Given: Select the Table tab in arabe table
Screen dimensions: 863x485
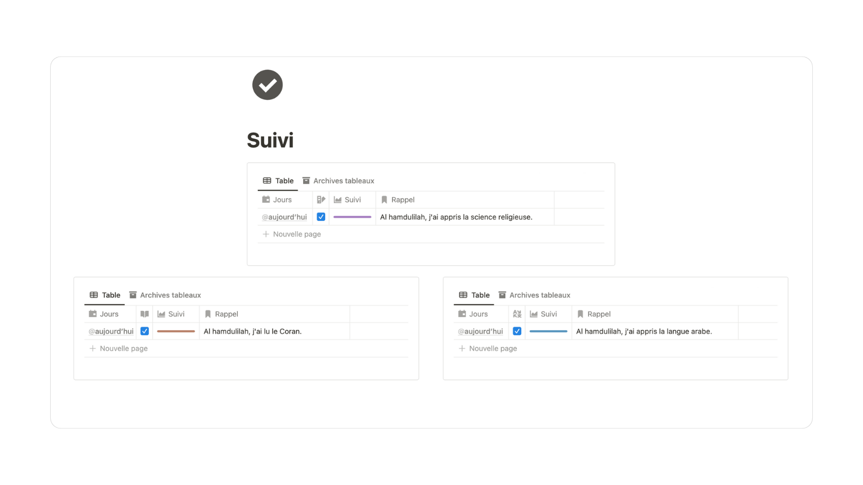Looking at the screenshot, I should (474, 295).
